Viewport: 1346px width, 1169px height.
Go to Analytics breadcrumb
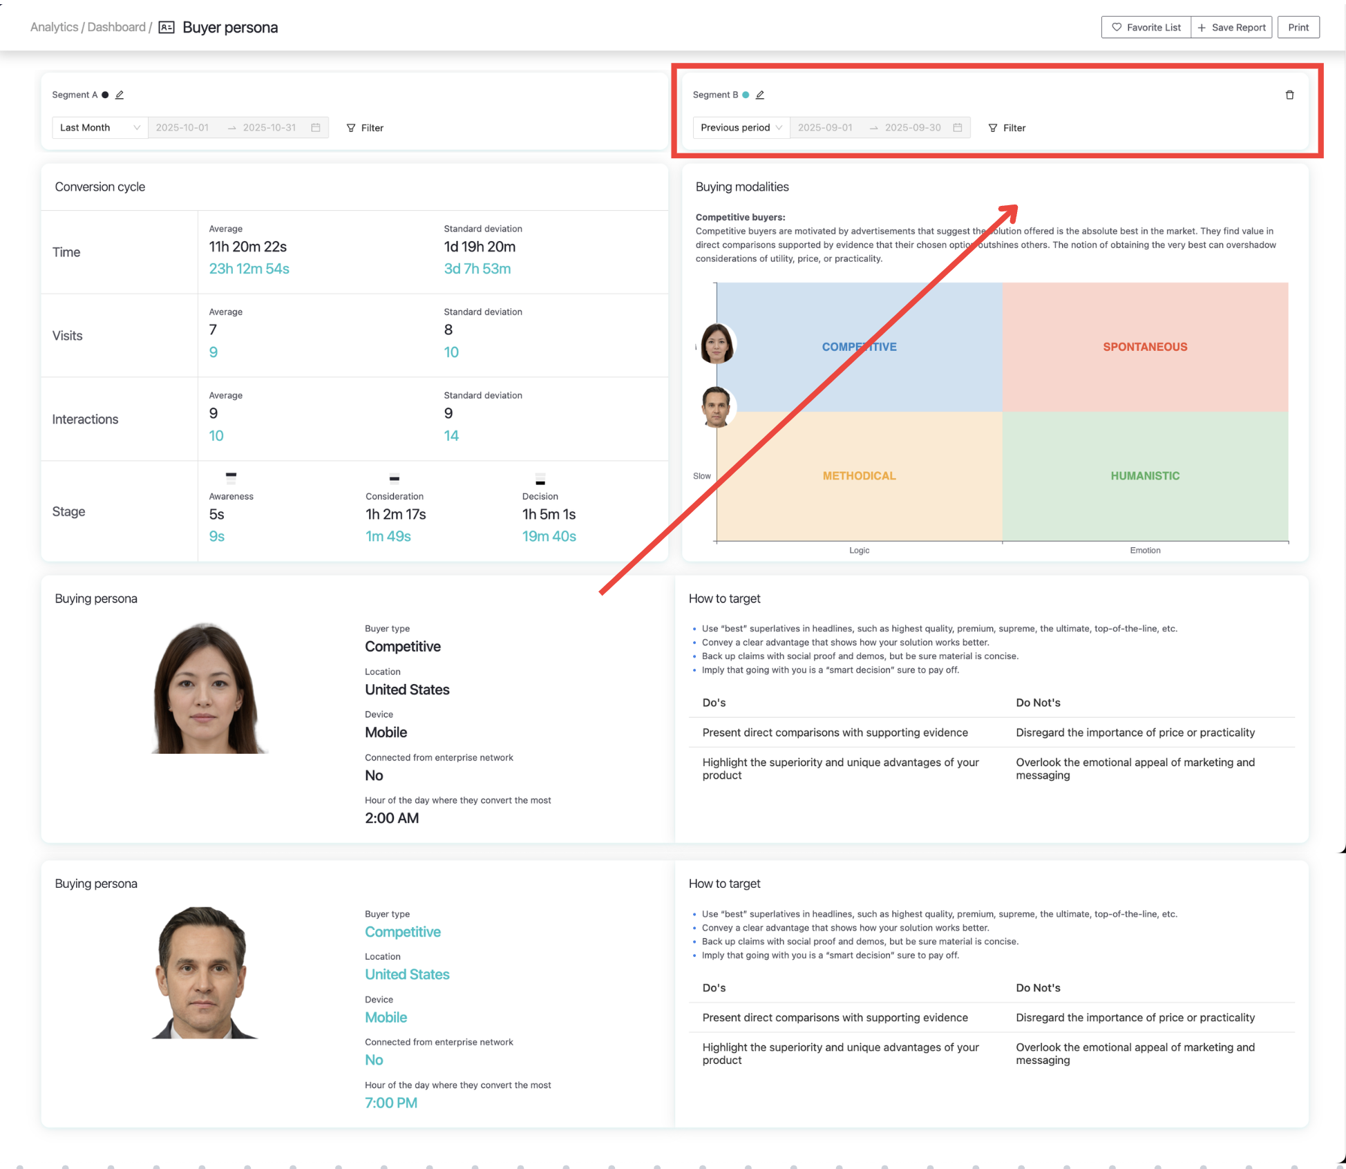(54, 28)
